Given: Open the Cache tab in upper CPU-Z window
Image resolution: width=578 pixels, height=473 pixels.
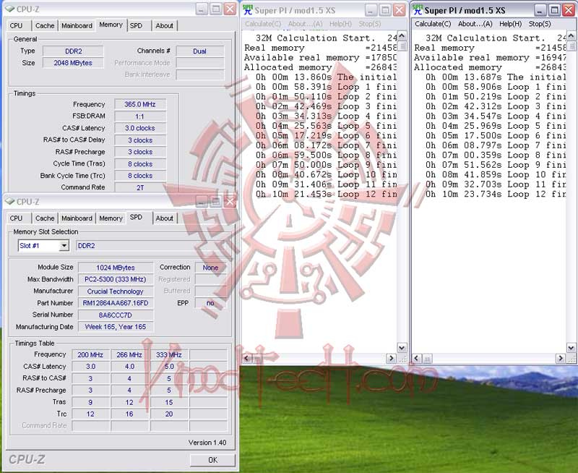Looking at the screenshot, I should pos(45,25).
